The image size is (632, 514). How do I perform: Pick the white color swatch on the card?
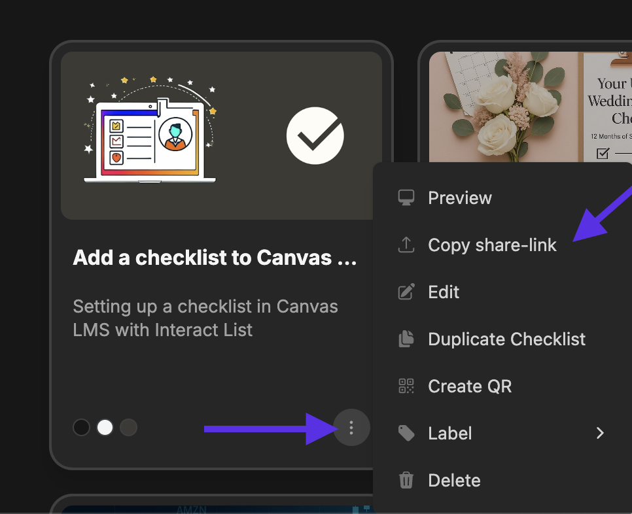point(105,428)
